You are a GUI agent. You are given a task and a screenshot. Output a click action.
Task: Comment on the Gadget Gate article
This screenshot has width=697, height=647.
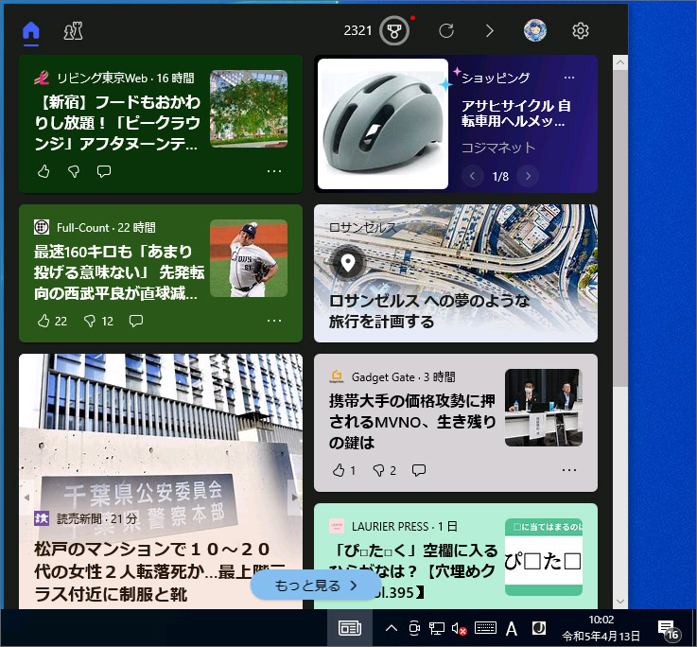(x=419, y=470)
